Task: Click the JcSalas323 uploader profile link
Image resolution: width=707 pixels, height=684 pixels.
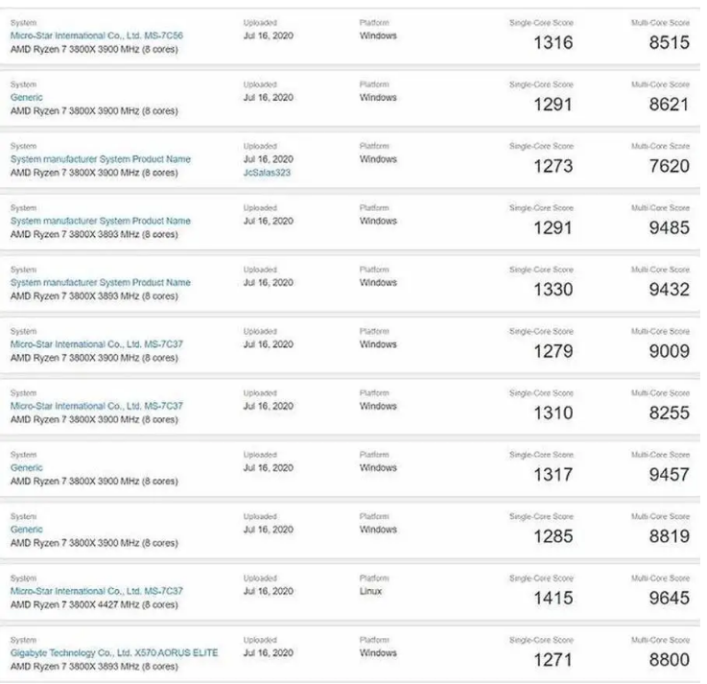Action: pos(268,173)
